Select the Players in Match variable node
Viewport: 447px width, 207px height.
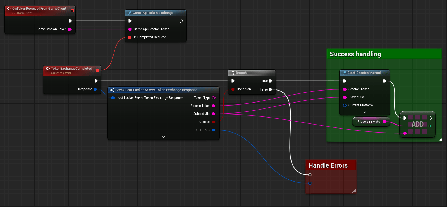369,122
